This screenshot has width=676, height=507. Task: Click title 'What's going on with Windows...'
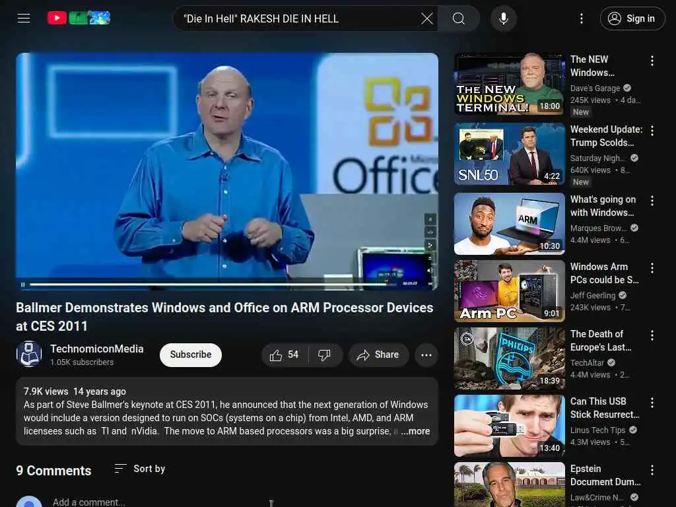click(x=603, y=206)
